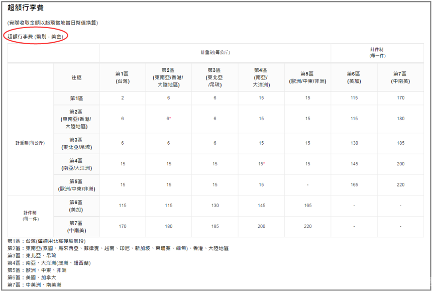Select the 第1區 row header
The image size is (432, 291).
76,98
